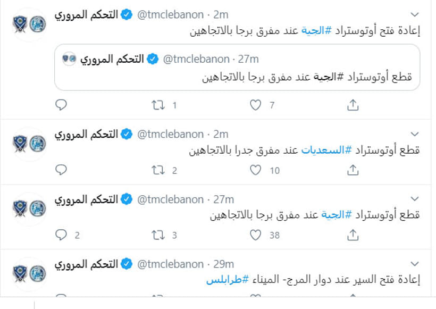Open replies on the tweet with 2 comments
Image resolution: width=436 pixels, height=309 pixels.
61,235
